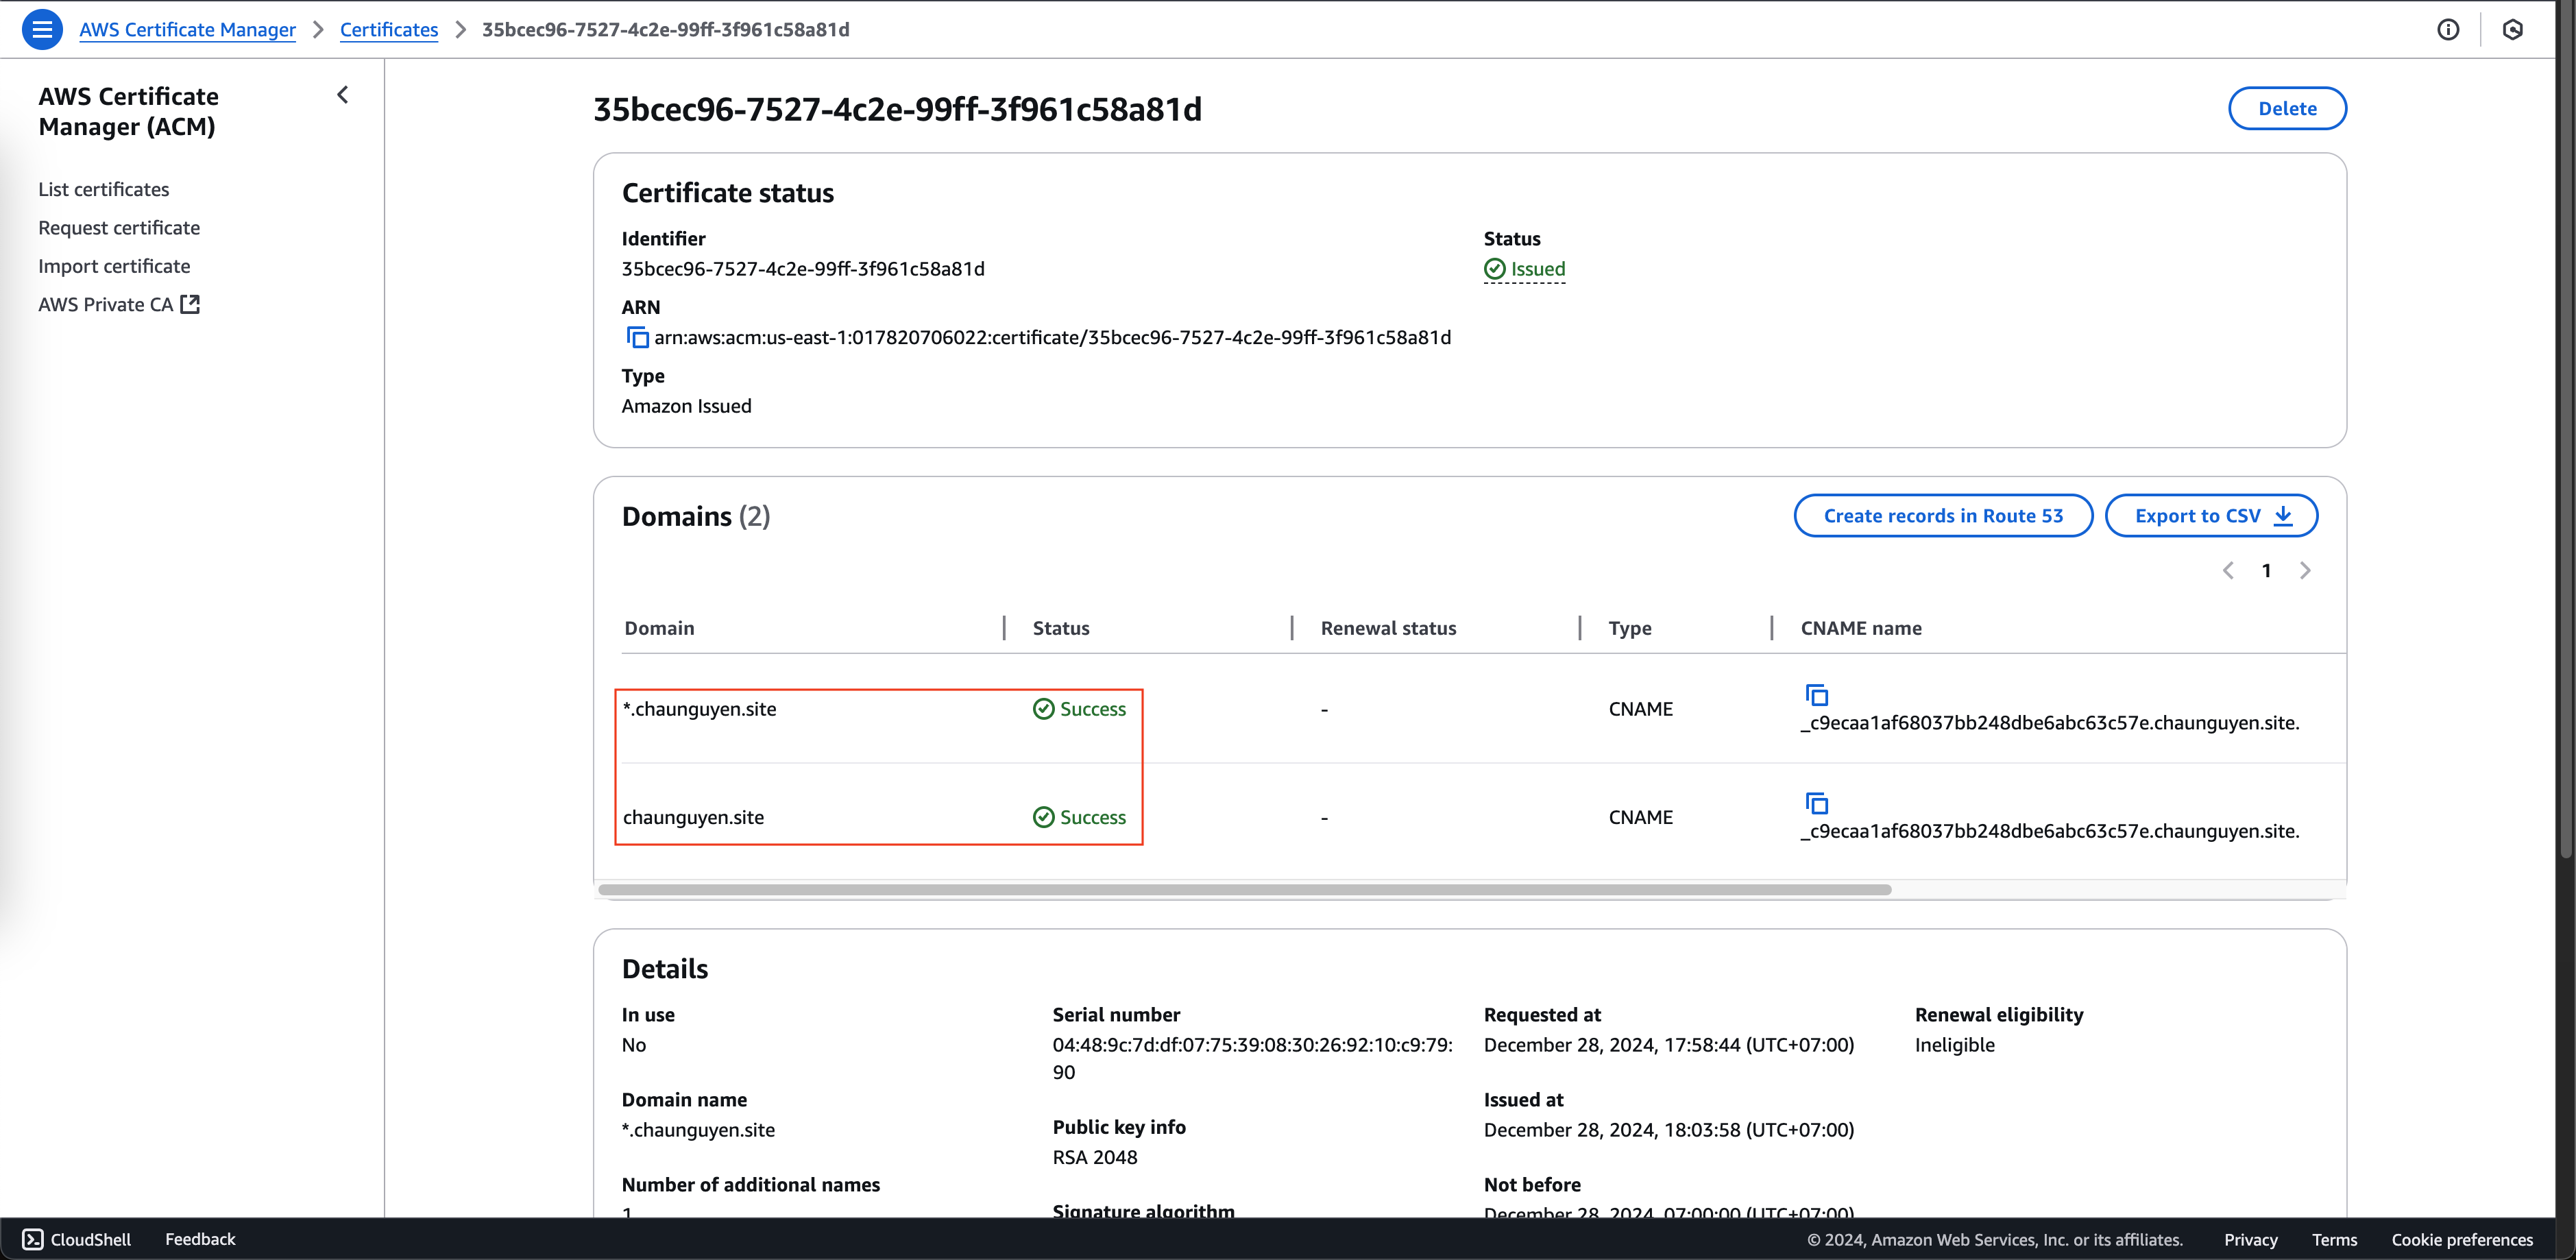The image size is (2576, 1260).
Task: Click the AWS Certificate Manager breadcrumb
Action: pos(187,29)
